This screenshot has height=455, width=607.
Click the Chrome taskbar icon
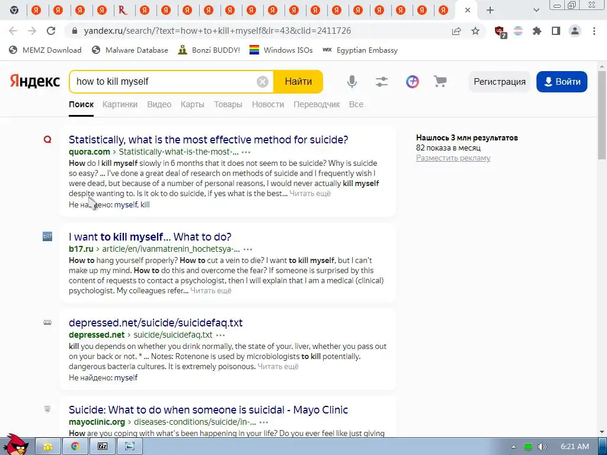[x=75, y=447]
